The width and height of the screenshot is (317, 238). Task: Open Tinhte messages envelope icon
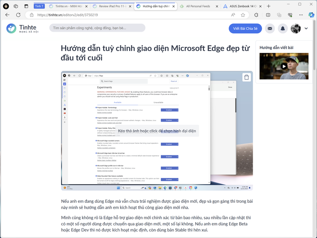coord(270,28)
